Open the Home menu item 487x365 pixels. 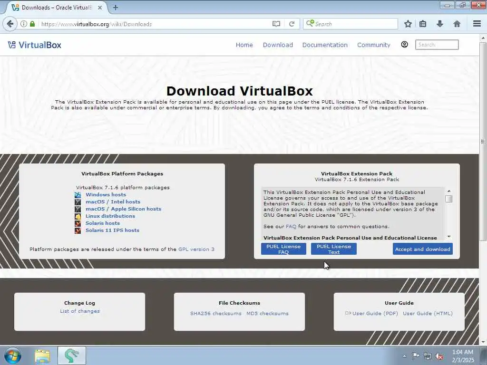244,45
